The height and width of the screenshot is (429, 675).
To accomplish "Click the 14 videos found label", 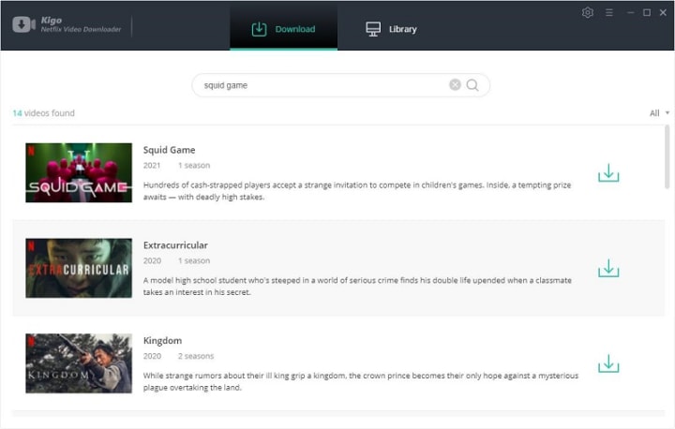I will pyautogui.click(x=43, y=113).
